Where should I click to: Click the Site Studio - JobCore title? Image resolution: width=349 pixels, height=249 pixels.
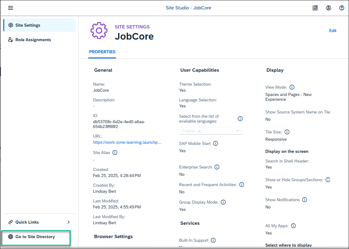click(x=188, y=8)
